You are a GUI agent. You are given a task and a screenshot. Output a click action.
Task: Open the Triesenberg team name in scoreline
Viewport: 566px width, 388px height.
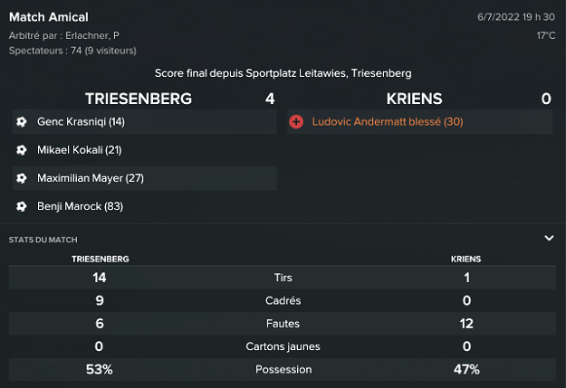pos(138,99)
